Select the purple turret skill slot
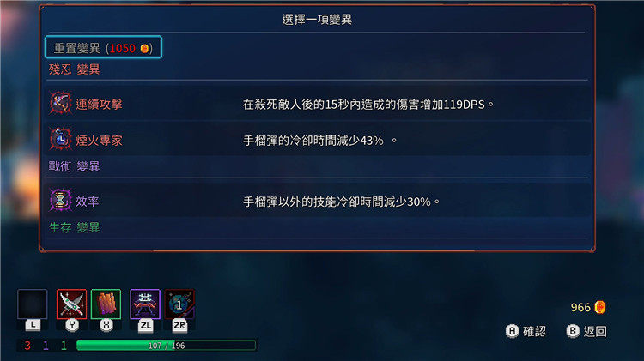The image size is (644, 361). pos(145,304)
